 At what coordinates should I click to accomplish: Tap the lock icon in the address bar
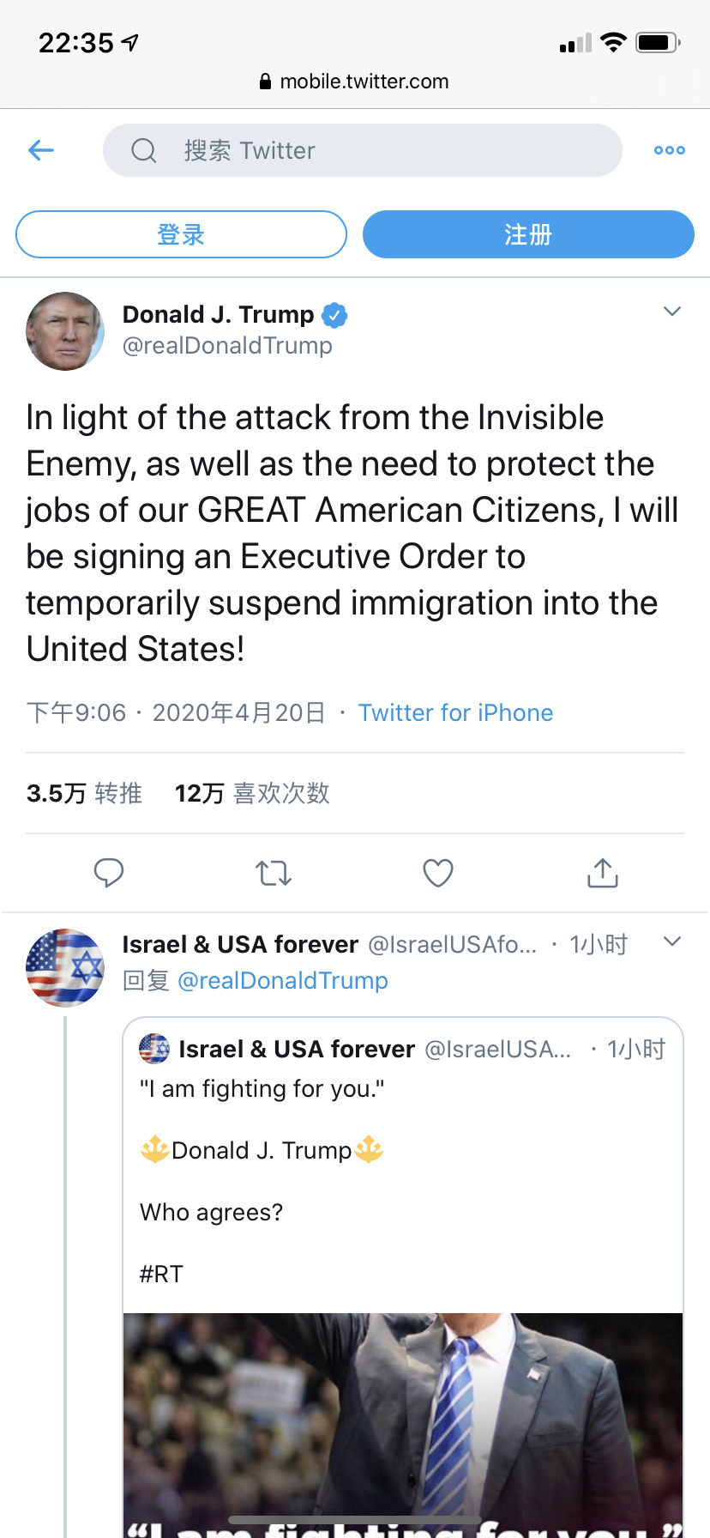point(266,82)
